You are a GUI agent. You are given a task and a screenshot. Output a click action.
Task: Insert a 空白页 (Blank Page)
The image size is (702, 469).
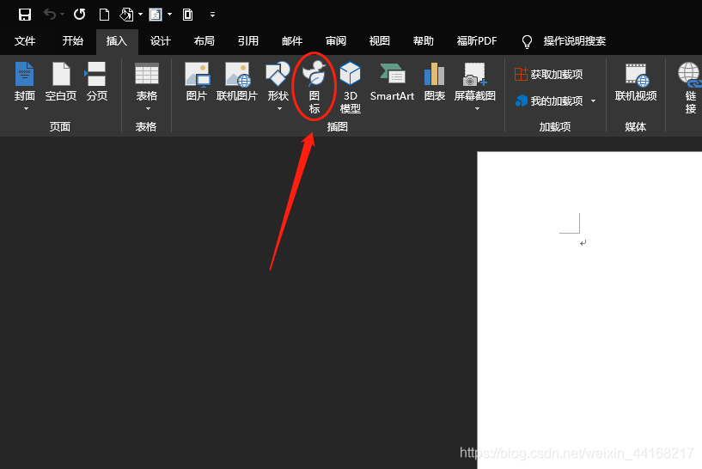click(61, 82)
